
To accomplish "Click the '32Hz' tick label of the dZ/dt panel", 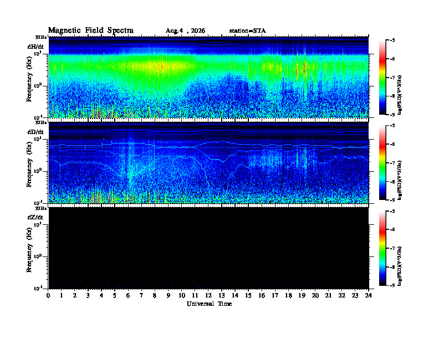I will pyautogui.click(x=40, y=208).
